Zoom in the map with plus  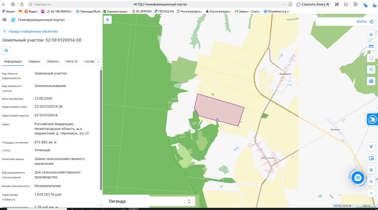(371, 182)
